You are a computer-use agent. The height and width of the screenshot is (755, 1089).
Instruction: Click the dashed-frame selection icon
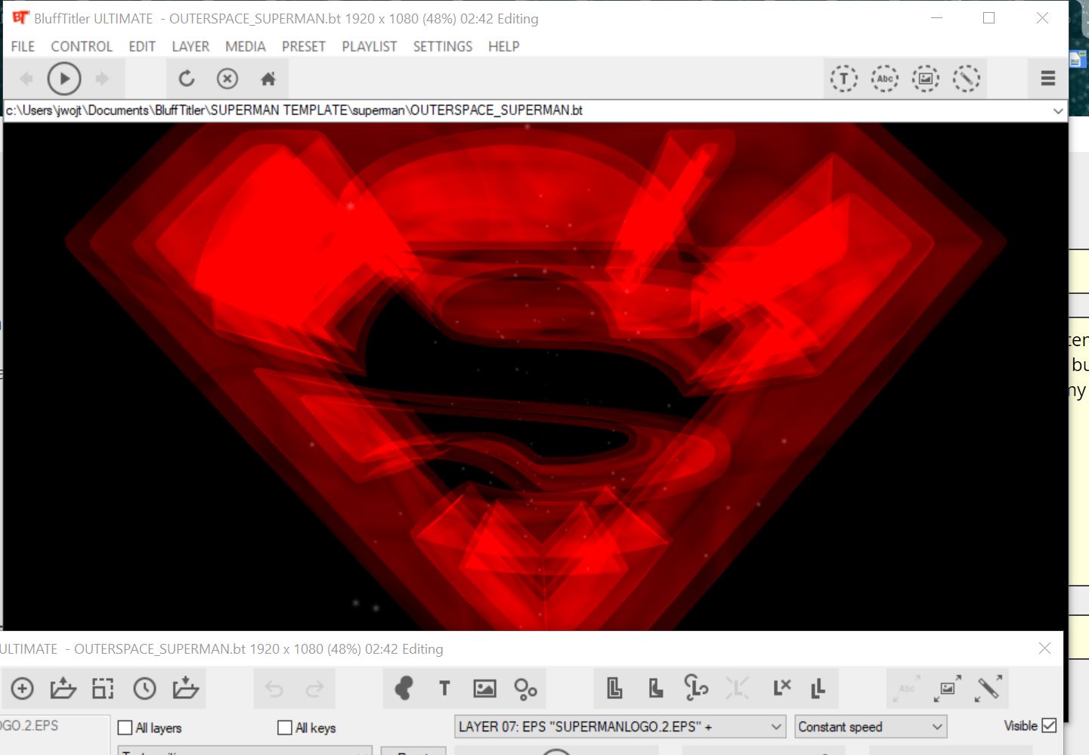pos(104,688)
